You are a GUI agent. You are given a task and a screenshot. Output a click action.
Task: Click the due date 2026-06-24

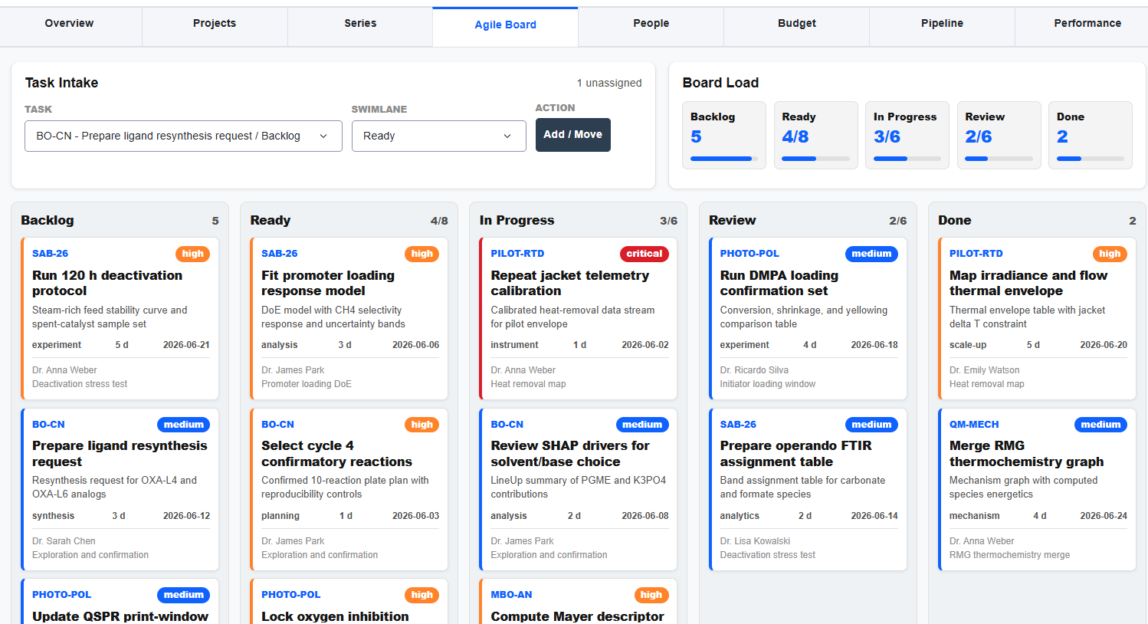1104,516
